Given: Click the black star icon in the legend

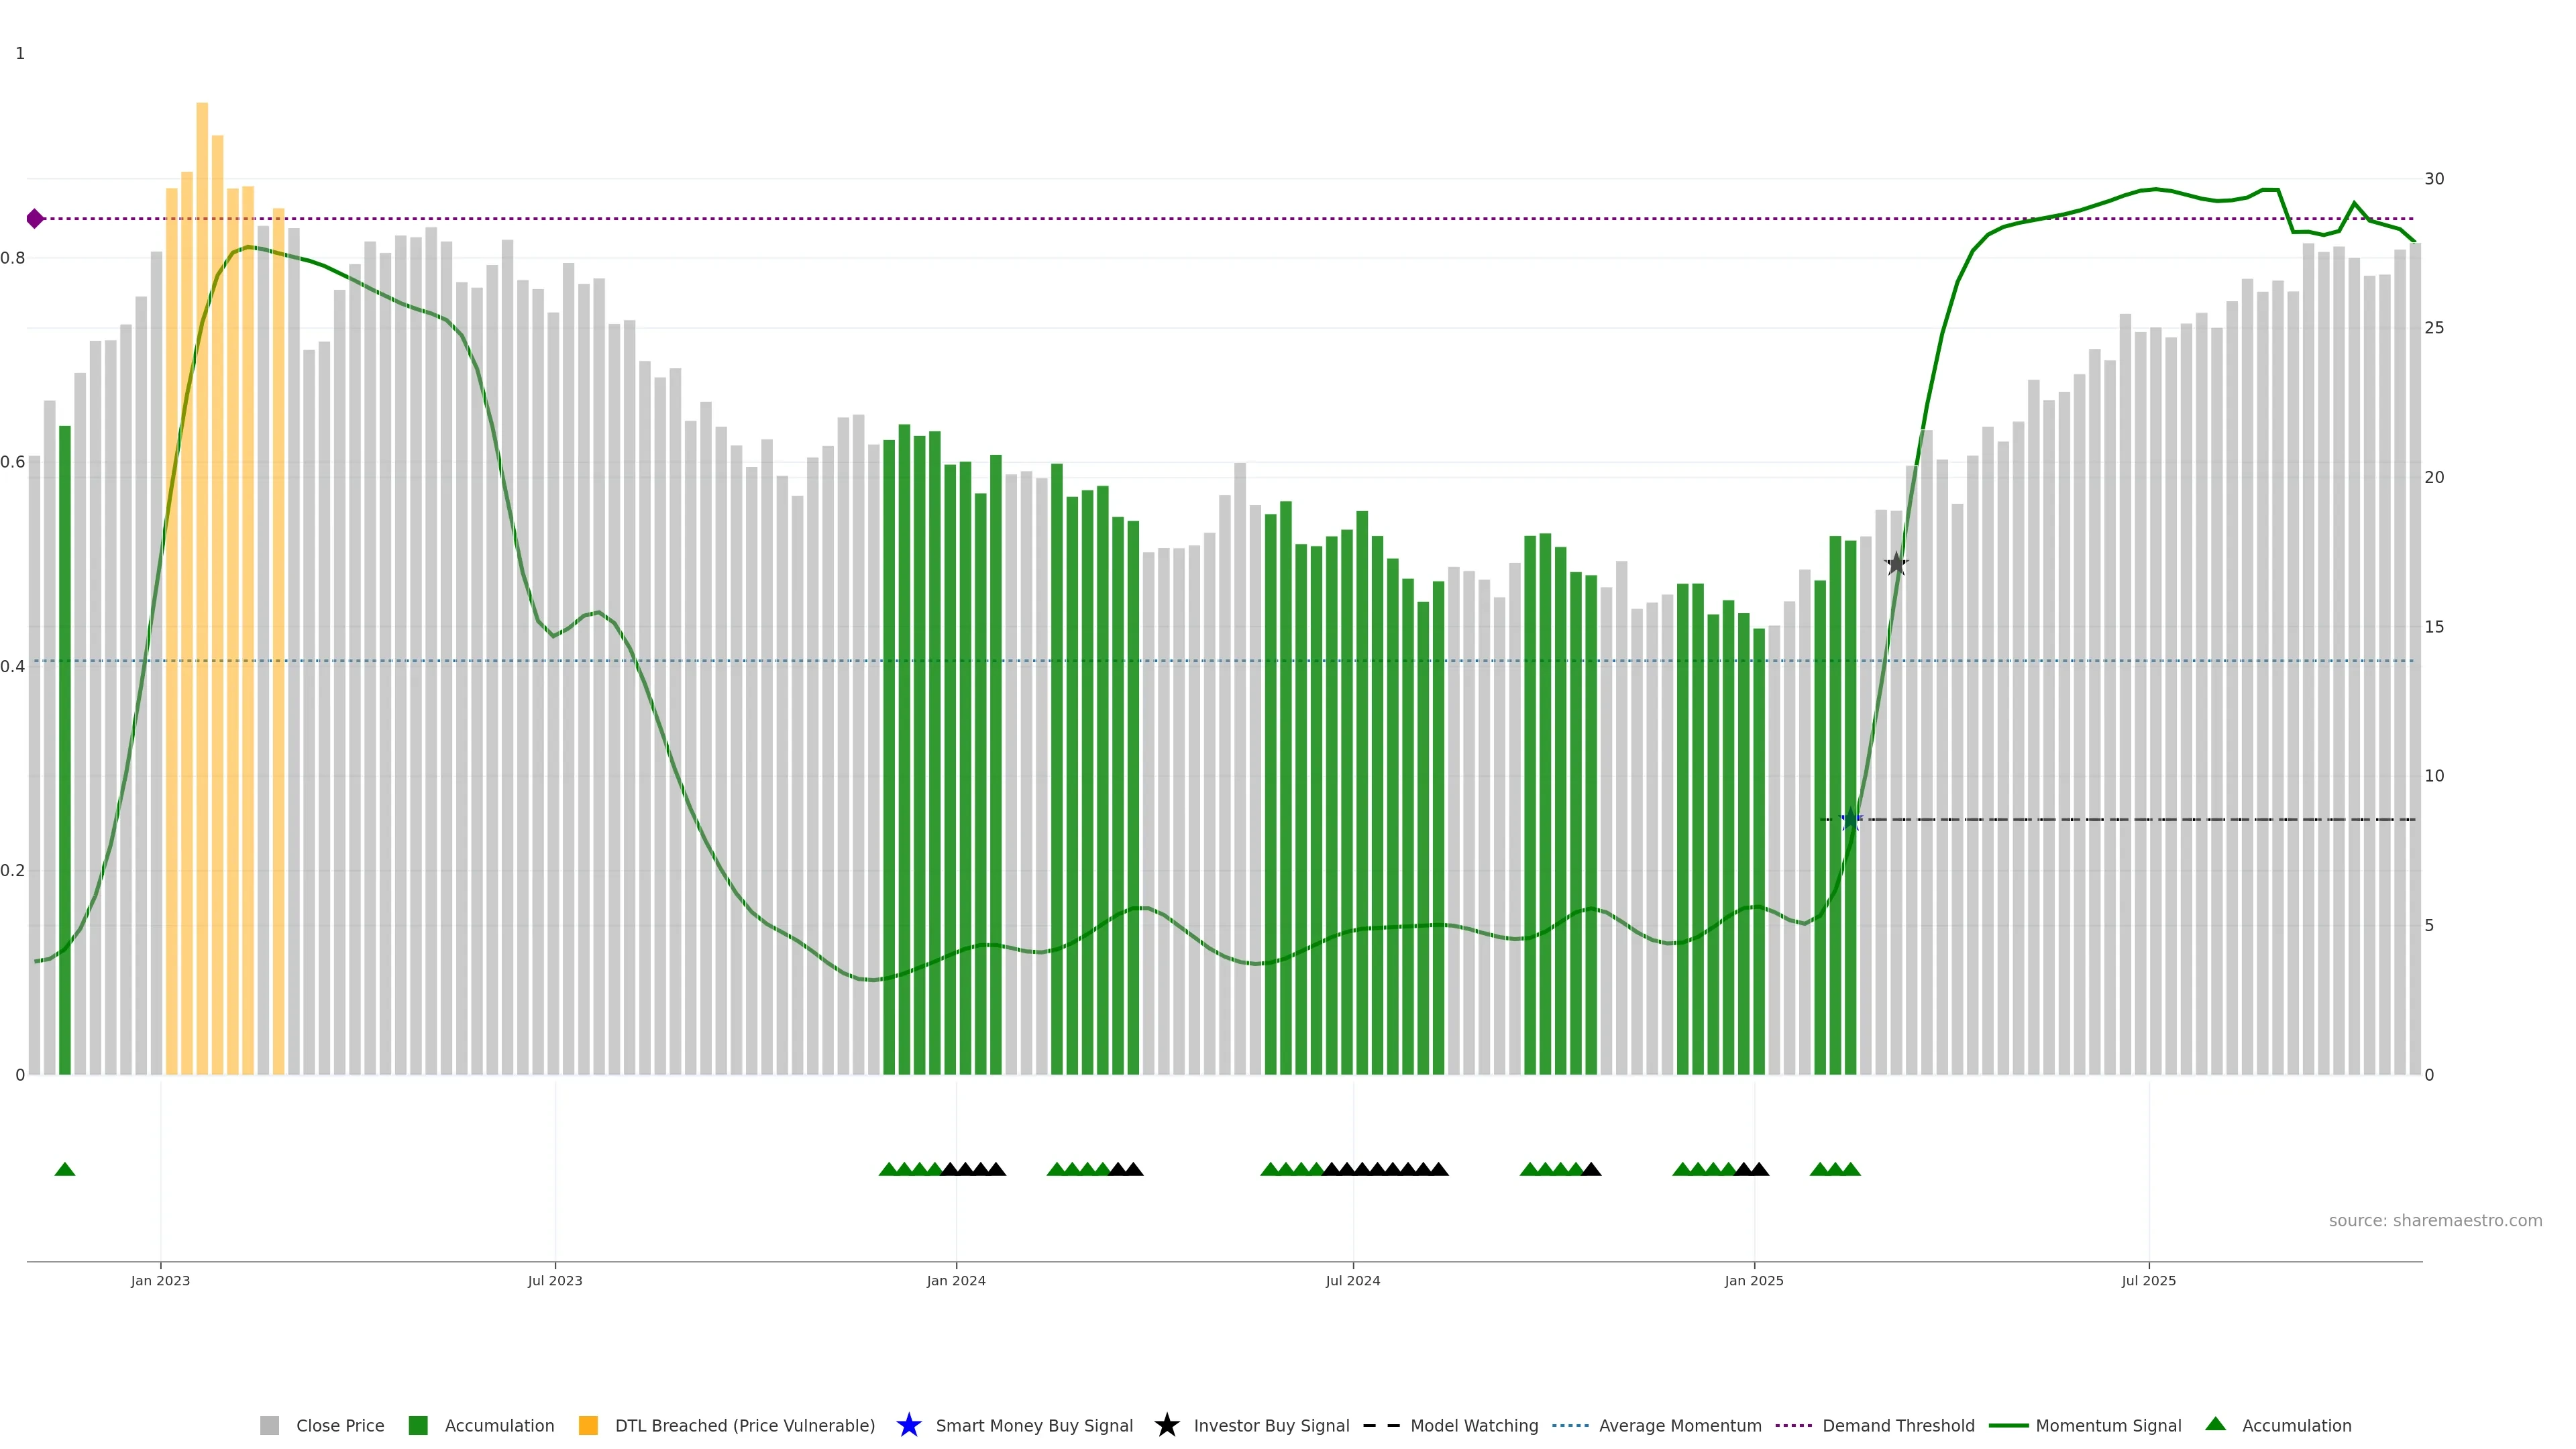Looking at the screenshot, I should (x=1166, y=1425).
